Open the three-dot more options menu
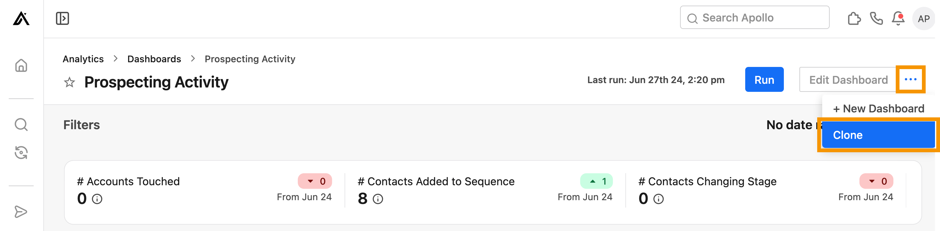Viewport: 940px width, 231px height. (910, 79)
